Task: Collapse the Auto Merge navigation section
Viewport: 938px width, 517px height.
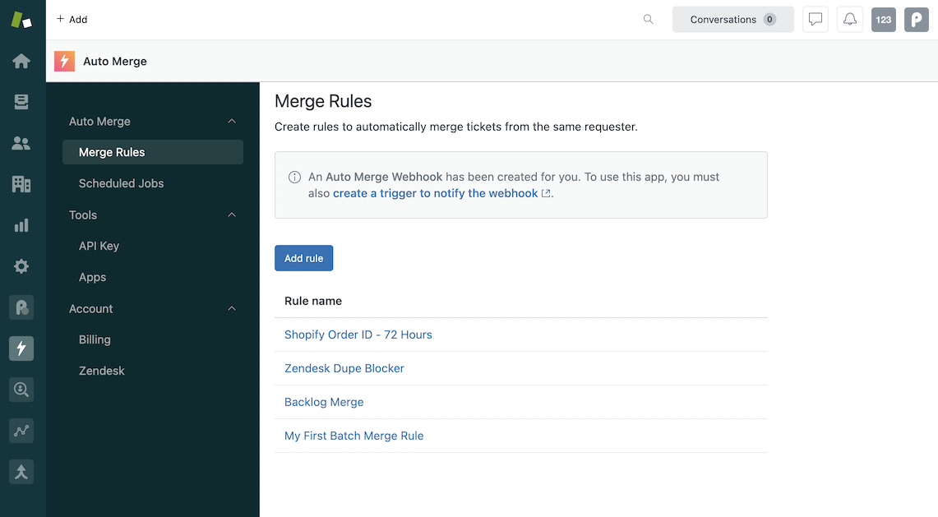Action: [x=232, y=121]
